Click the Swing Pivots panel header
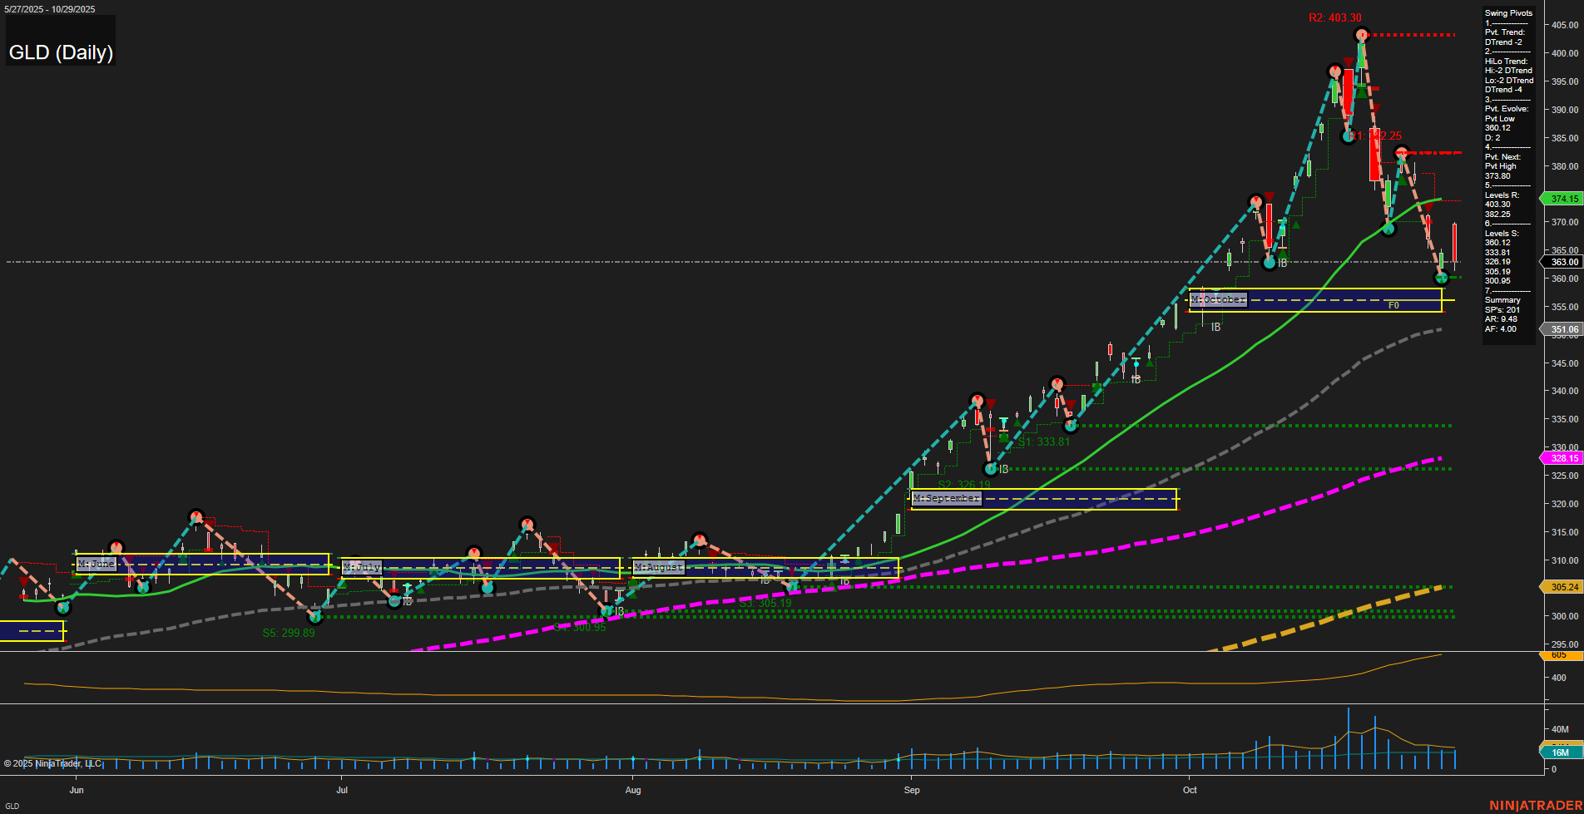 [x=1507, y=12]
